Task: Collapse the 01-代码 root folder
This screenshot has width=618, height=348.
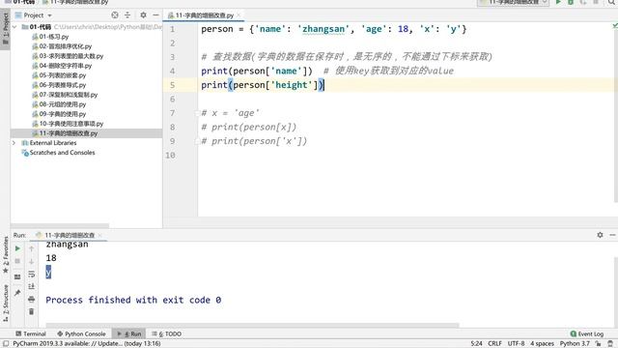Action: tap(14, 27)
